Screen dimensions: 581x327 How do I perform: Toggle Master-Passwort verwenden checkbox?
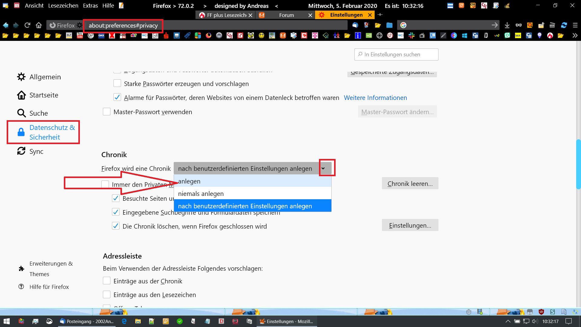coord(107,112)
